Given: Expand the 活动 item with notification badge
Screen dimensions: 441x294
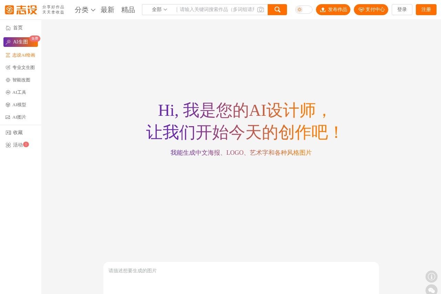Looking at the screenshot, I should (18, 145).
